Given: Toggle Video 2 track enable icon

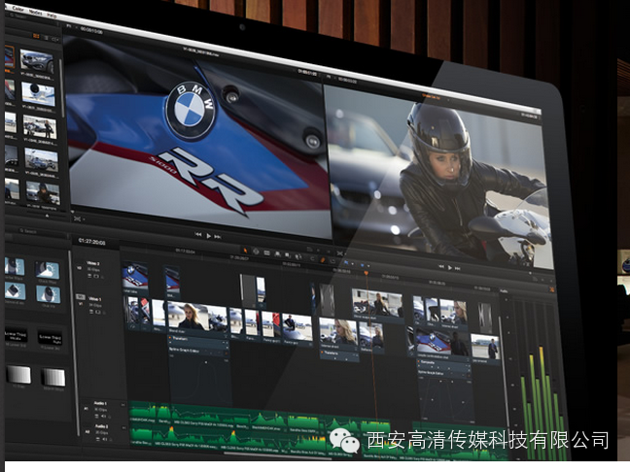Looking at the screenshot, I should coord(96,277).
